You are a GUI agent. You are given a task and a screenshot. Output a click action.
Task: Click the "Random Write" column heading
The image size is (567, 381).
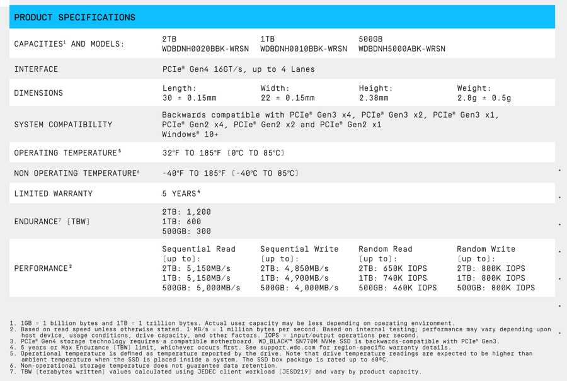486,249
